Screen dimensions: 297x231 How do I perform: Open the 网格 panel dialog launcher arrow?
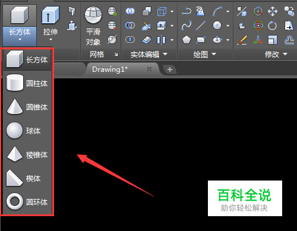pyautogui.click(x=116, y=54)
